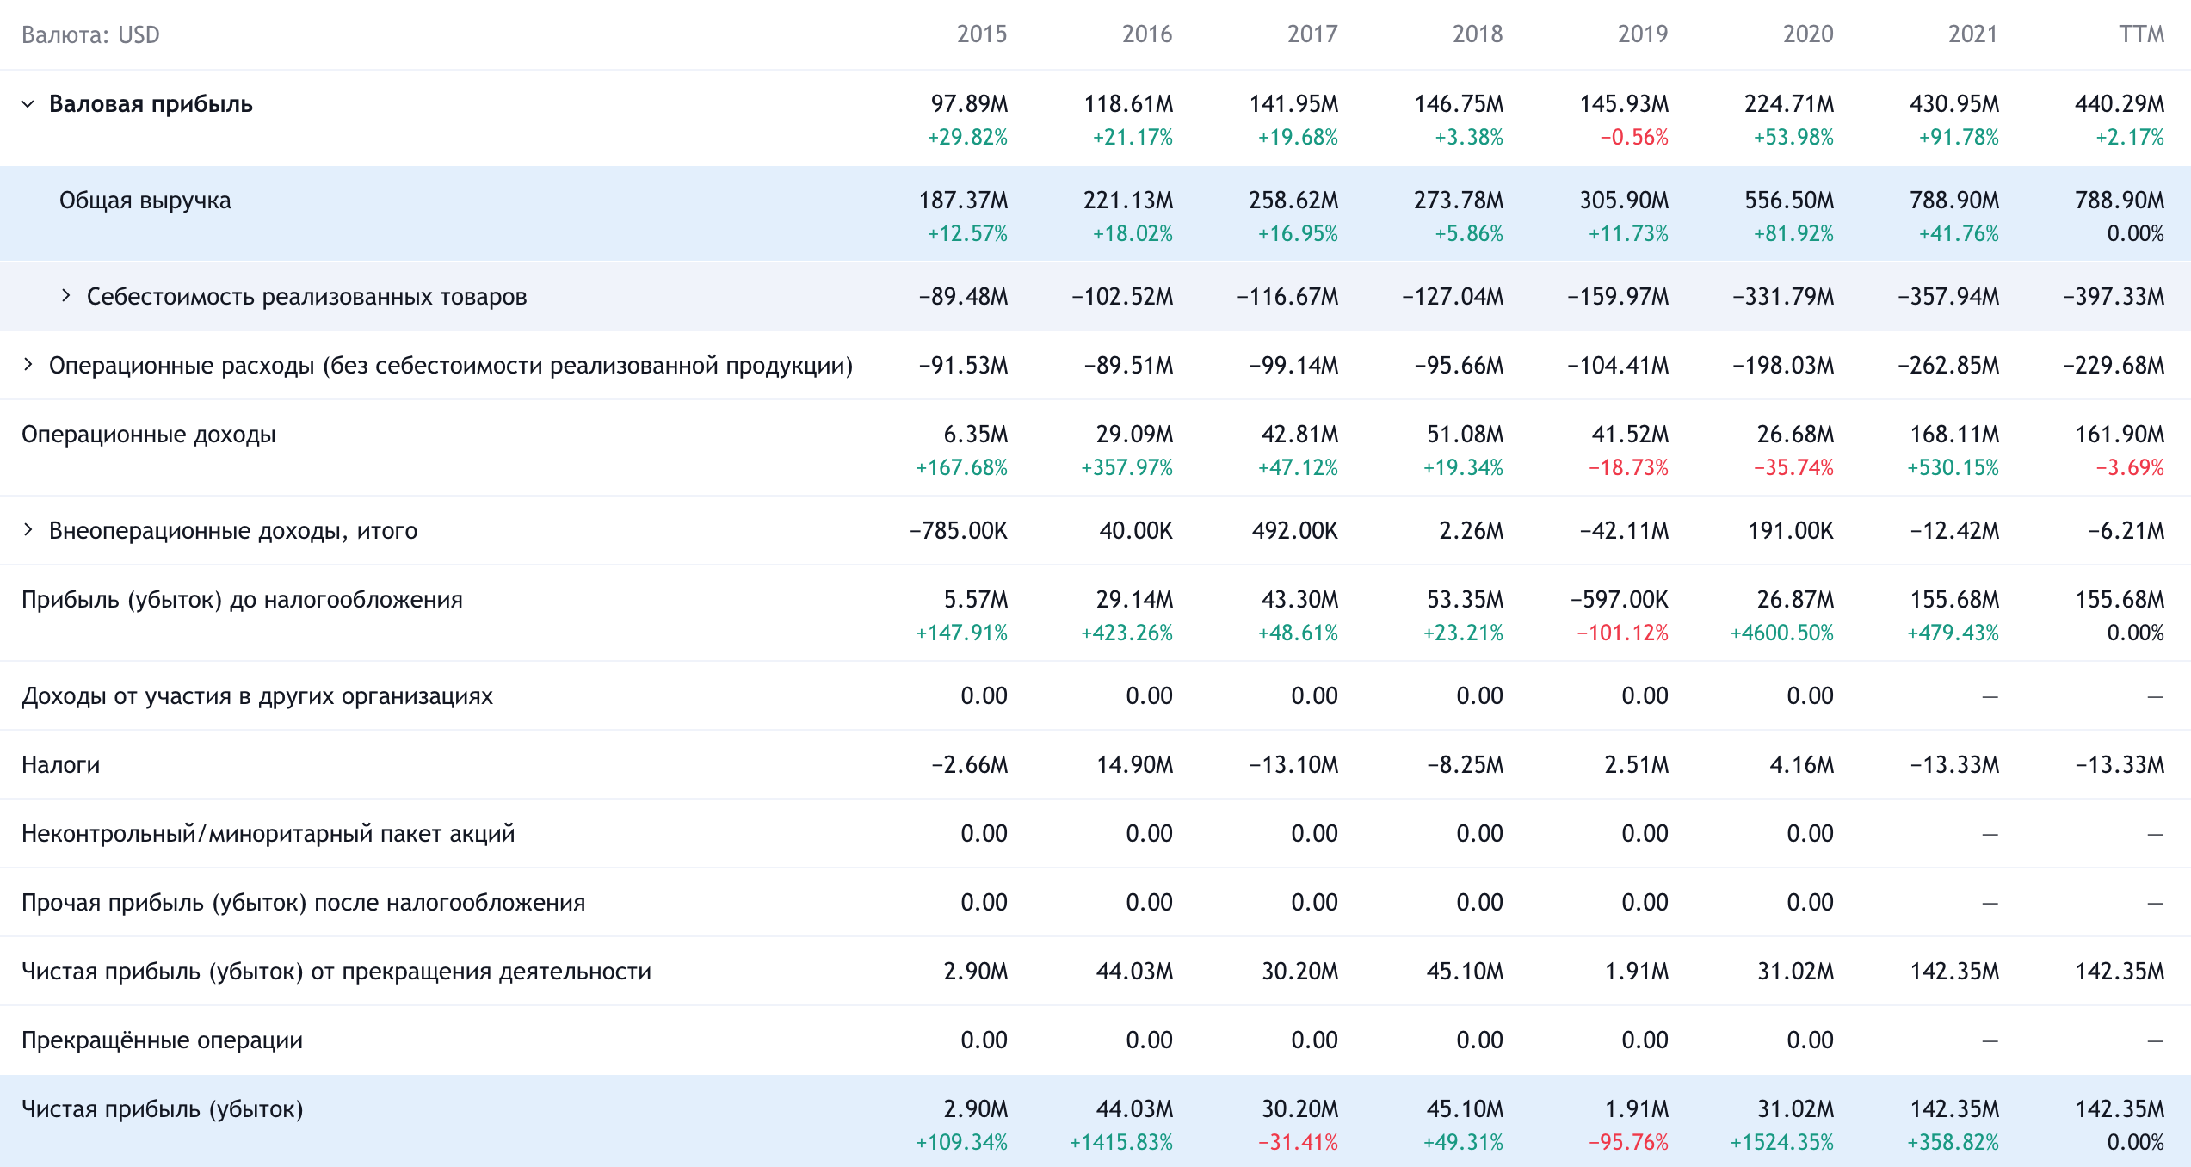
Task: Click the Чистая прибыль (убыток) label
Action: 163,1109
